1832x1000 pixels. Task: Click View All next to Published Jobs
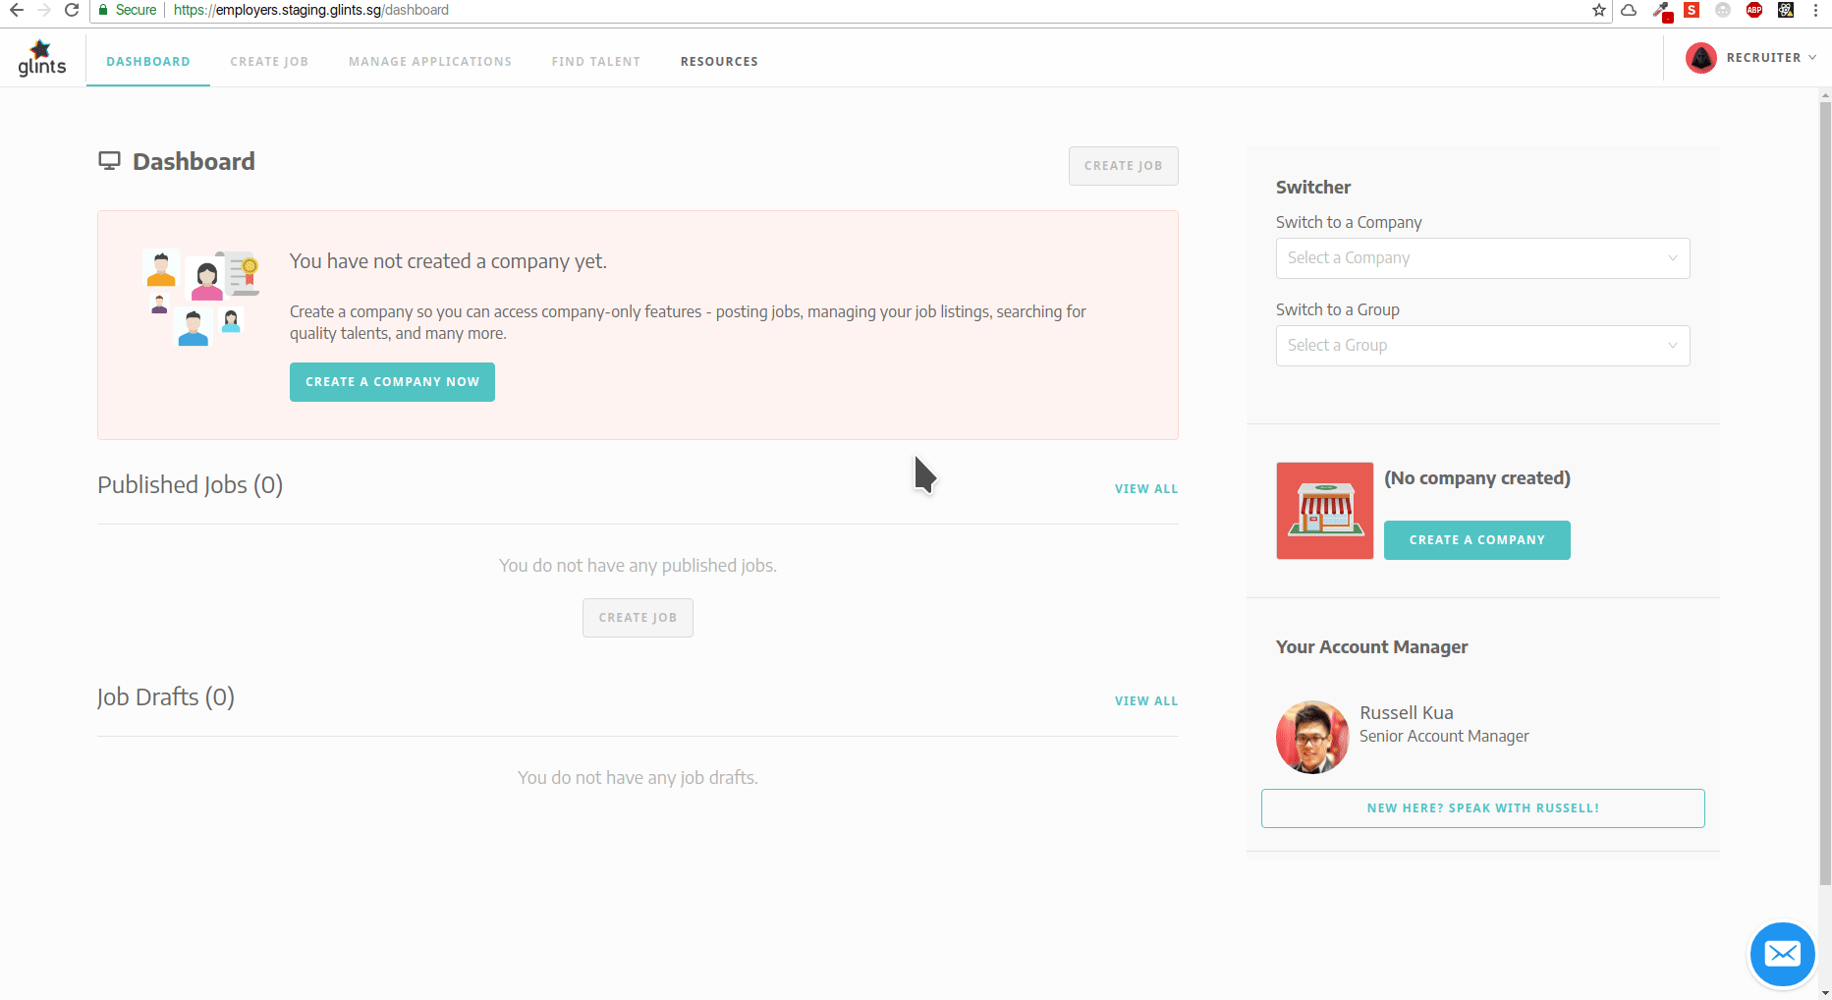(1145, 489)
